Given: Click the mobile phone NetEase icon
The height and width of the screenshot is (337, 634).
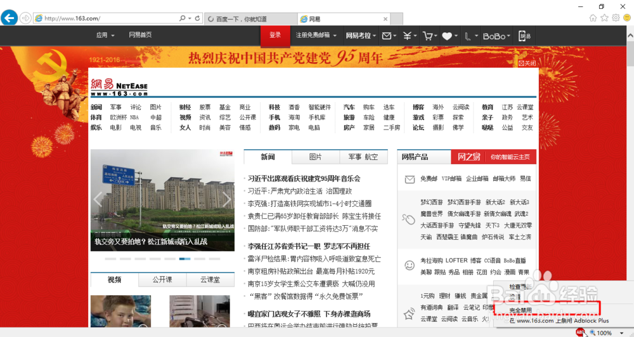Looking at the screenshot, I should (524, 36).
